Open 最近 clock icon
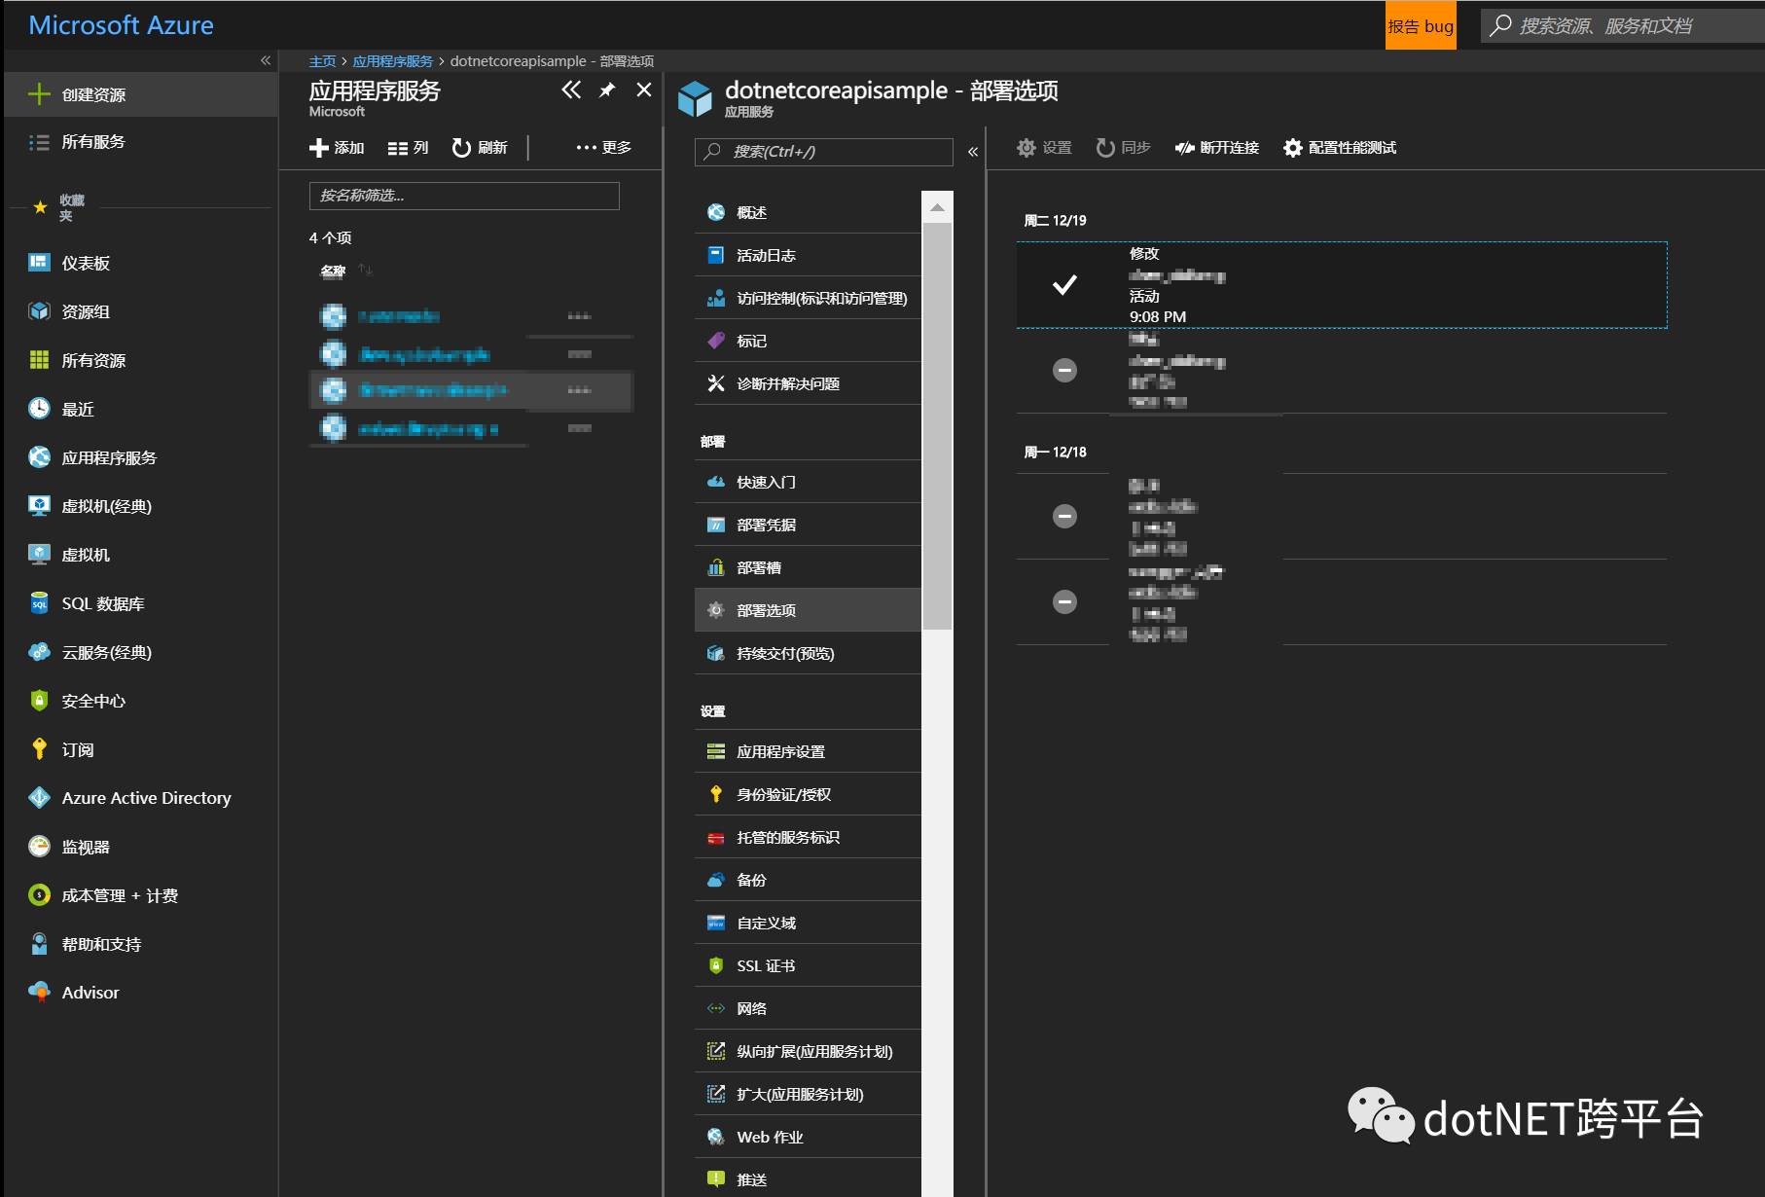 pyautogui.click(x=39, y=409)
